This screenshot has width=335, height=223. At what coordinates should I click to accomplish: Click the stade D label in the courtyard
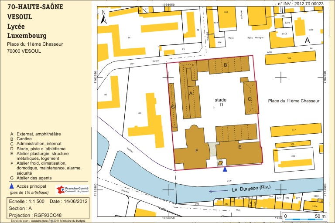click(x=221, y=102)
